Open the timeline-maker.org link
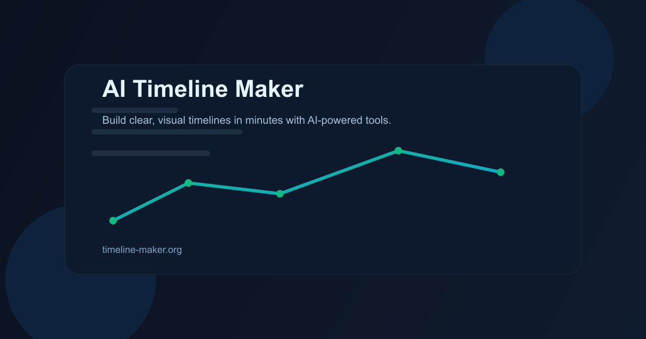 click(143, 249)
